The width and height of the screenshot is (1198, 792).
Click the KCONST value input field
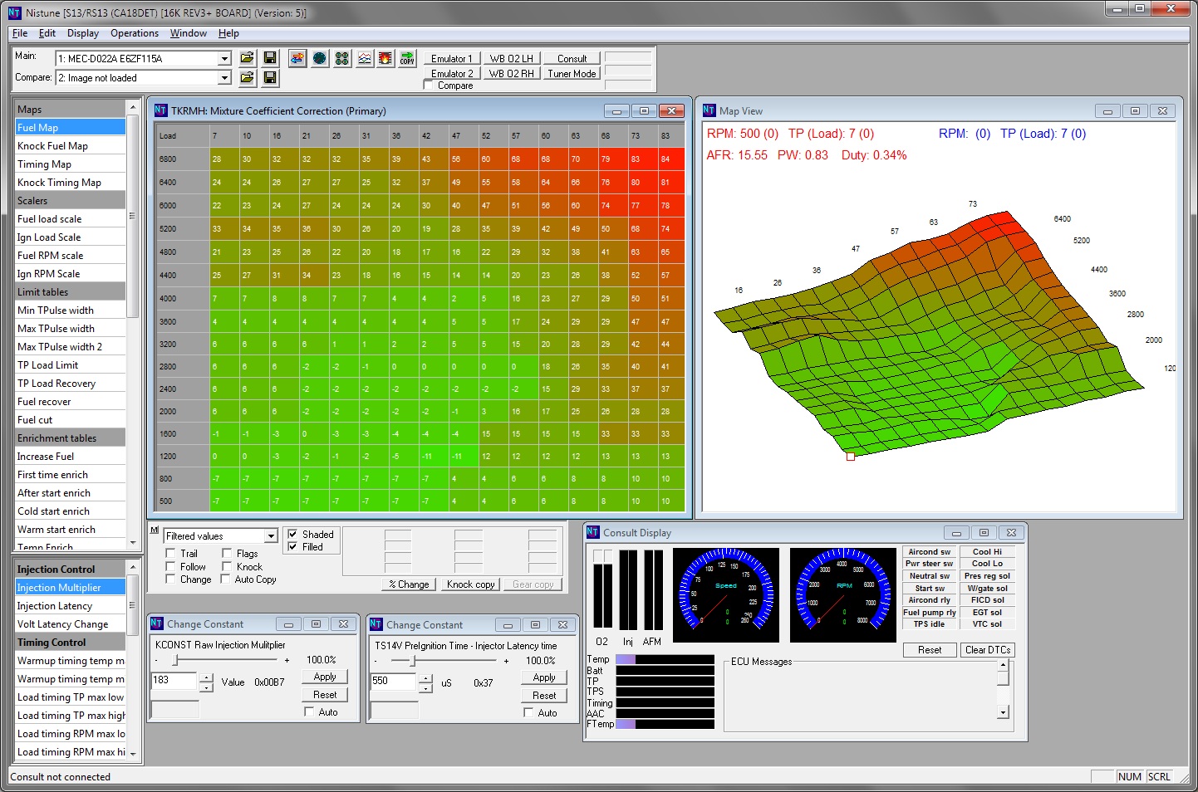[174, 680]
